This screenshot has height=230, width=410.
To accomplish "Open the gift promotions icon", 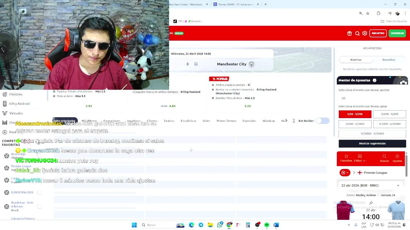I will tap(349, 33).
